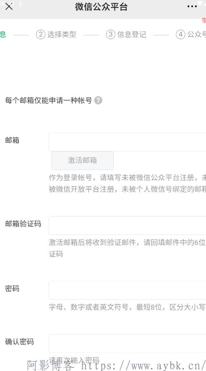The image size is (206, 371).
Task: Focus the 密码 input field
Action: pyautogui.click(x=128, y=291)
